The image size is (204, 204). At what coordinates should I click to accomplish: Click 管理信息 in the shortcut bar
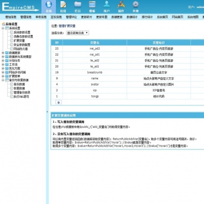click(x=26, y=17)
